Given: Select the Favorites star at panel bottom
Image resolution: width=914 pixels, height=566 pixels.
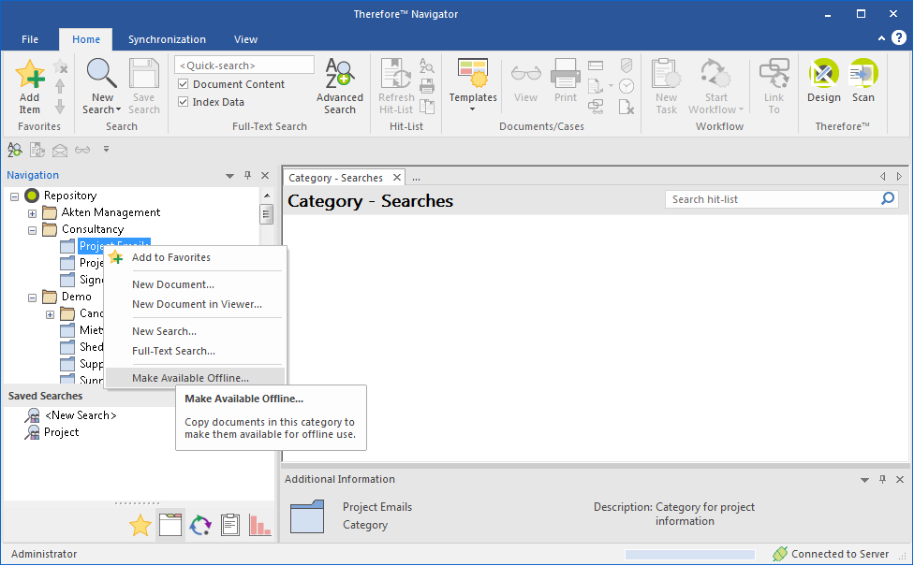Looking at the screenshot, I should pos(140,526).
